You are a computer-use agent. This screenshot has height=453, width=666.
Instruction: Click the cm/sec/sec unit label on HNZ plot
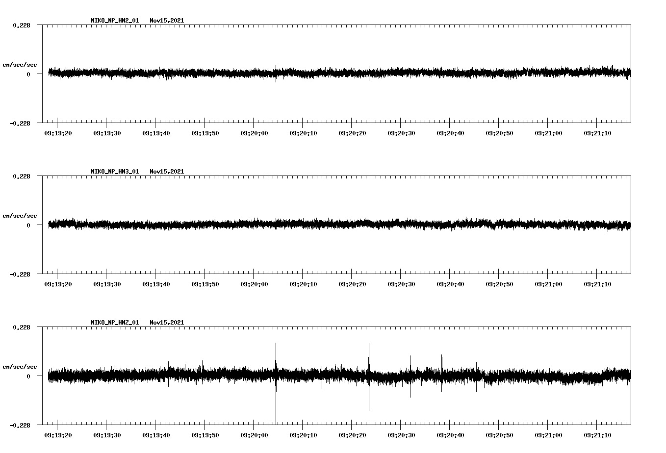20,367
